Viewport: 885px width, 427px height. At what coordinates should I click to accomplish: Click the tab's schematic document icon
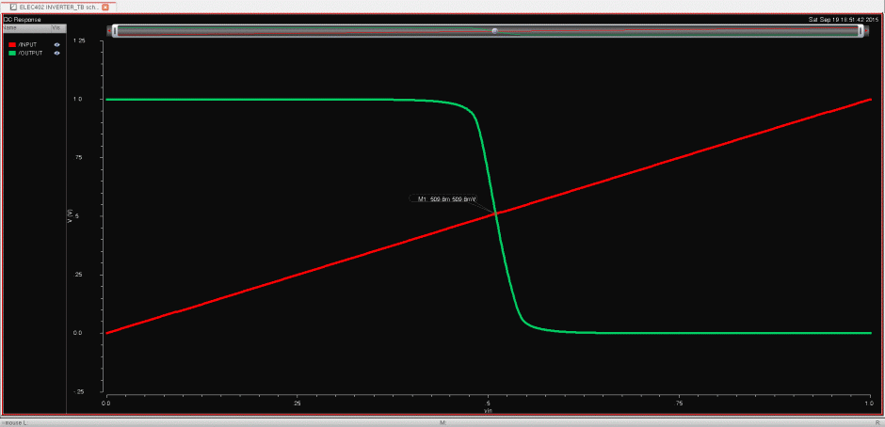point(13,8)
